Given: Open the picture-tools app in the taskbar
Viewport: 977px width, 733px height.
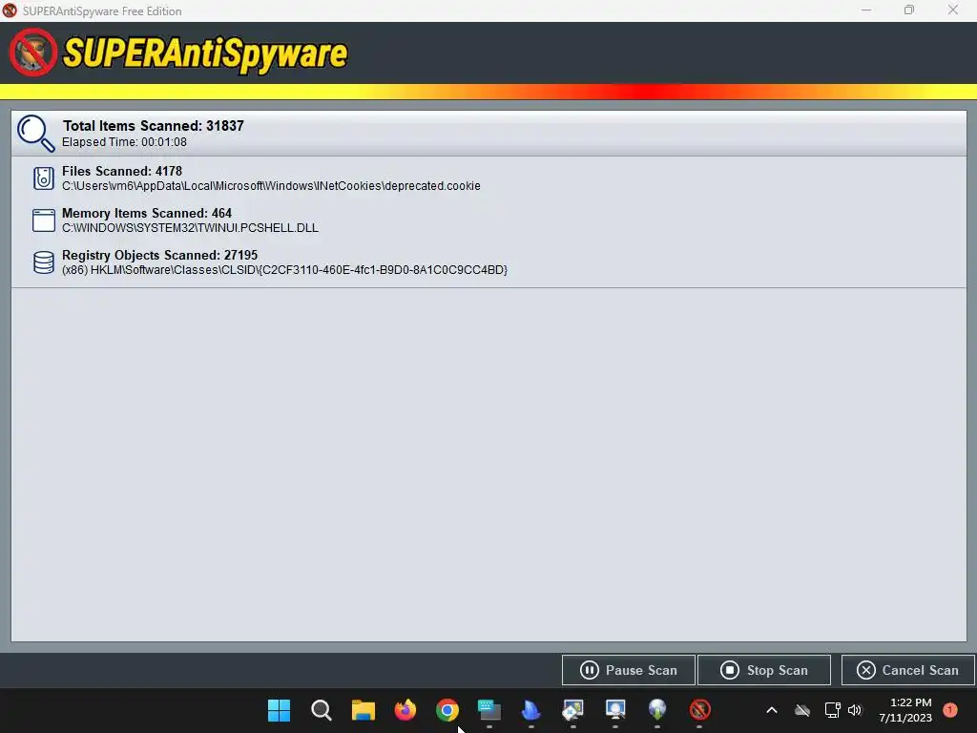Looking at the screenshot, I should click(x=573, y=710).
